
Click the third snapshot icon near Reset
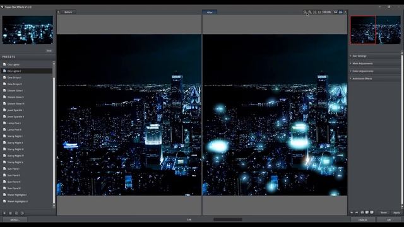[372, 212]
